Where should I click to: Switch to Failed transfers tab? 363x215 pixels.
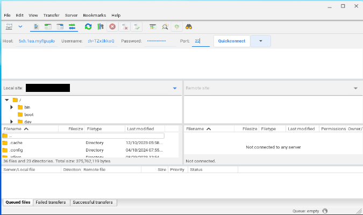coord(51,202)
